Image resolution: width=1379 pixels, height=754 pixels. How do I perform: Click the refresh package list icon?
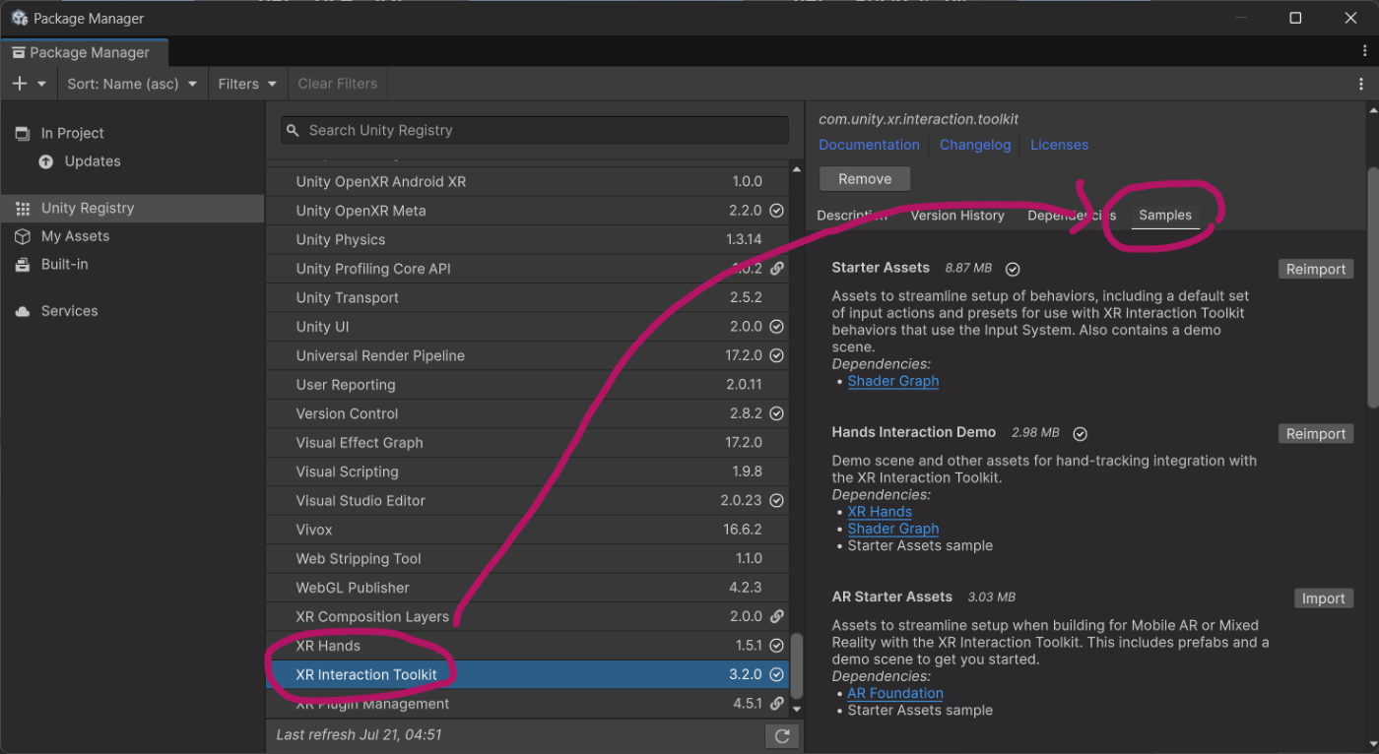(782, 735)
